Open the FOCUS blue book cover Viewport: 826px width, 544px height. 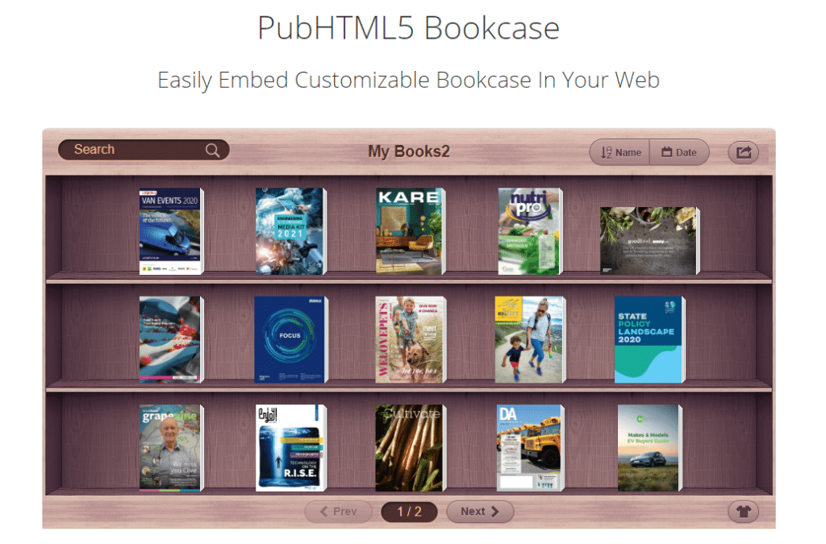[290, 340]
